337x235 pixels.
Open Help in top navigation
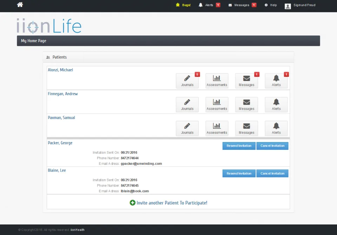(271, 5)
